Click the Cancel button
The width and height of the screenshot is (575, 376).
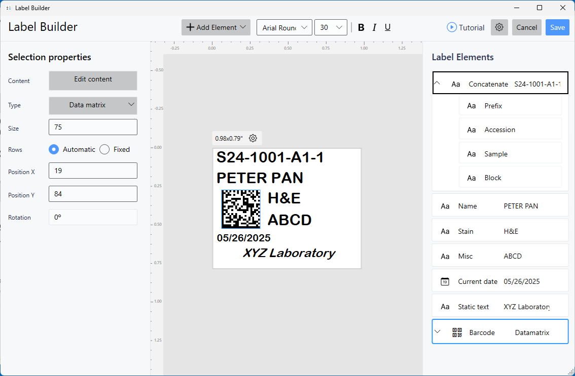point(527,27)
